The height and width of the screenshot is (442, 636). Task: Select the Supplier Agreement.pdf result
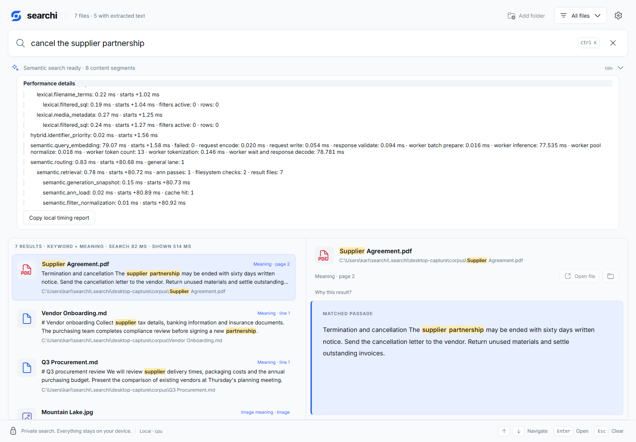(x=154, y=278)
